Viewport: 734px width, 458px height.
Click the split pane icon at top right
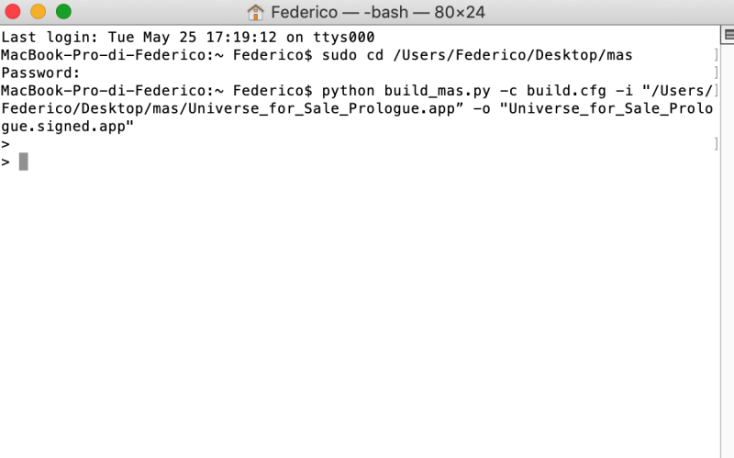coord(728,35)
